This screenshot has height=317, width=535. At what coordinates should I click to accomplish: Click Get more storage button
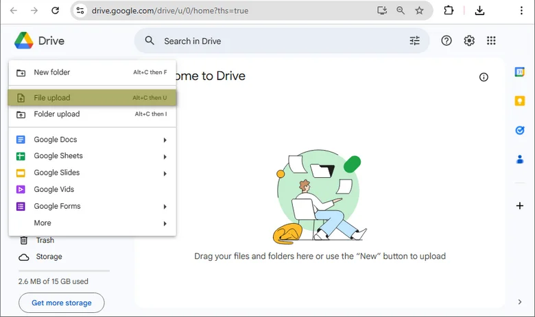(x=62, y=303)
